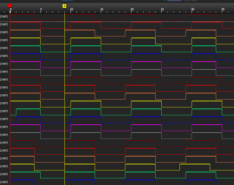234x185 pixels.
Task: Click the 35 mark on the time ruler
Action: coord(223,10)
